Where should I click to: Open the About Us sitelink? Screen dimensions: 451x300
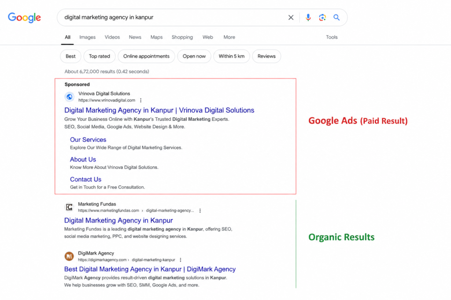[83, 159]
